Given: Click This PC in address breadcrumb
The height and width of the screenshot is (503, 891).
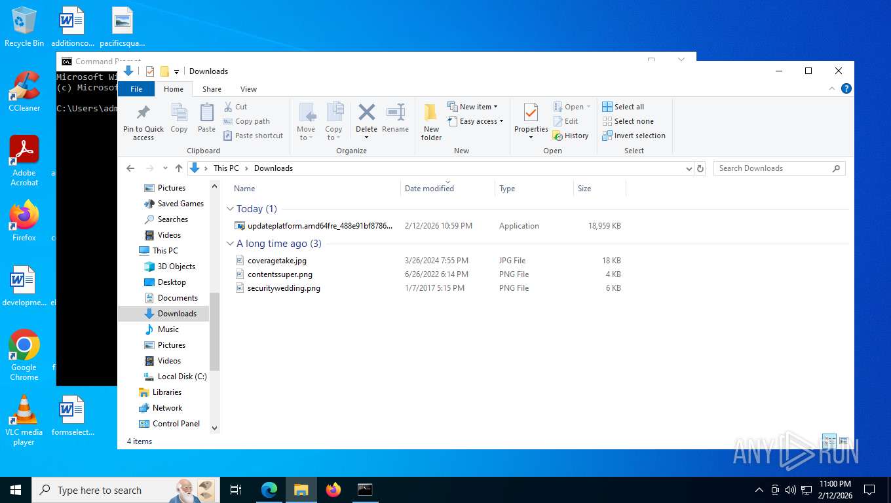Looking at the screenshot, I should tap(226, 168).
